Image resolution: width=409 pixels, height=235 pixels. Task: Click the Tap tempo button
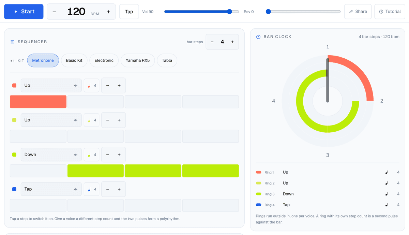(129, 12)
